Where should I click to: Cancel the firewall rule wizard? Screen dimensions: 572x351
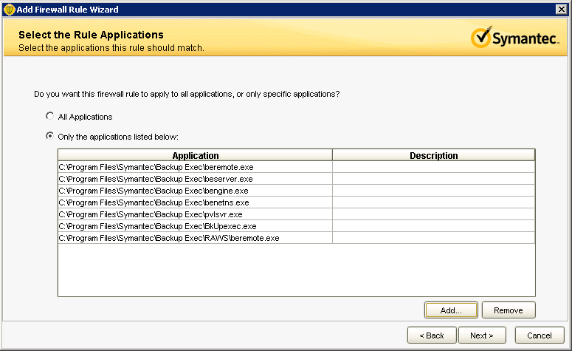(540, 335)
